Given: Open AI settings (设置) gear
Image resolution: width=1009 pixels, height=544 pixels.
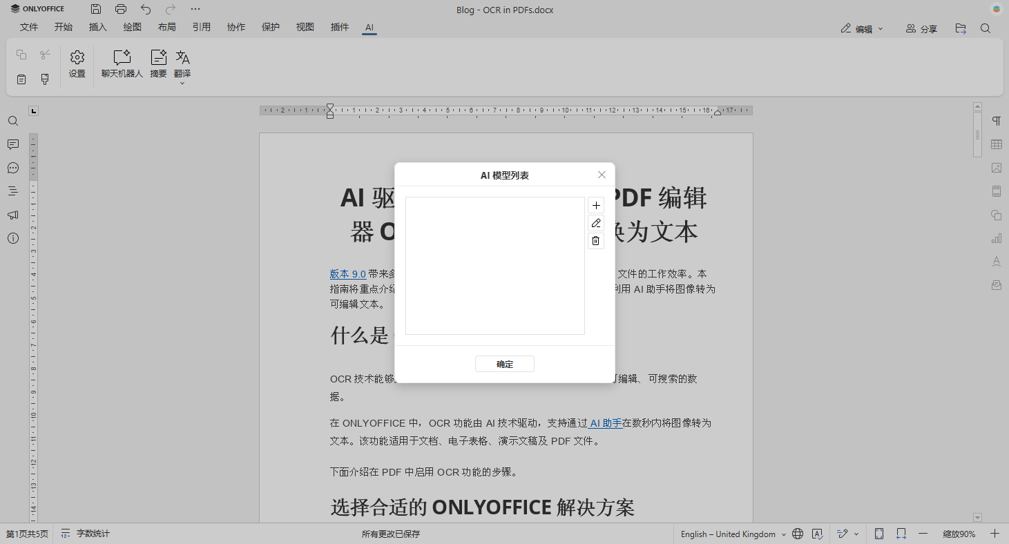Looking at the screenshot, I should 77,64.
